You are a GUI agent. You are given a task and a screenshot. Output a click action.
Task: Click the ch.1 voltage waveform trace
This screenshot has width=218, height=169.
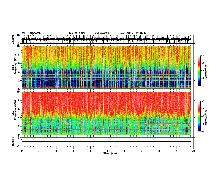106,39
